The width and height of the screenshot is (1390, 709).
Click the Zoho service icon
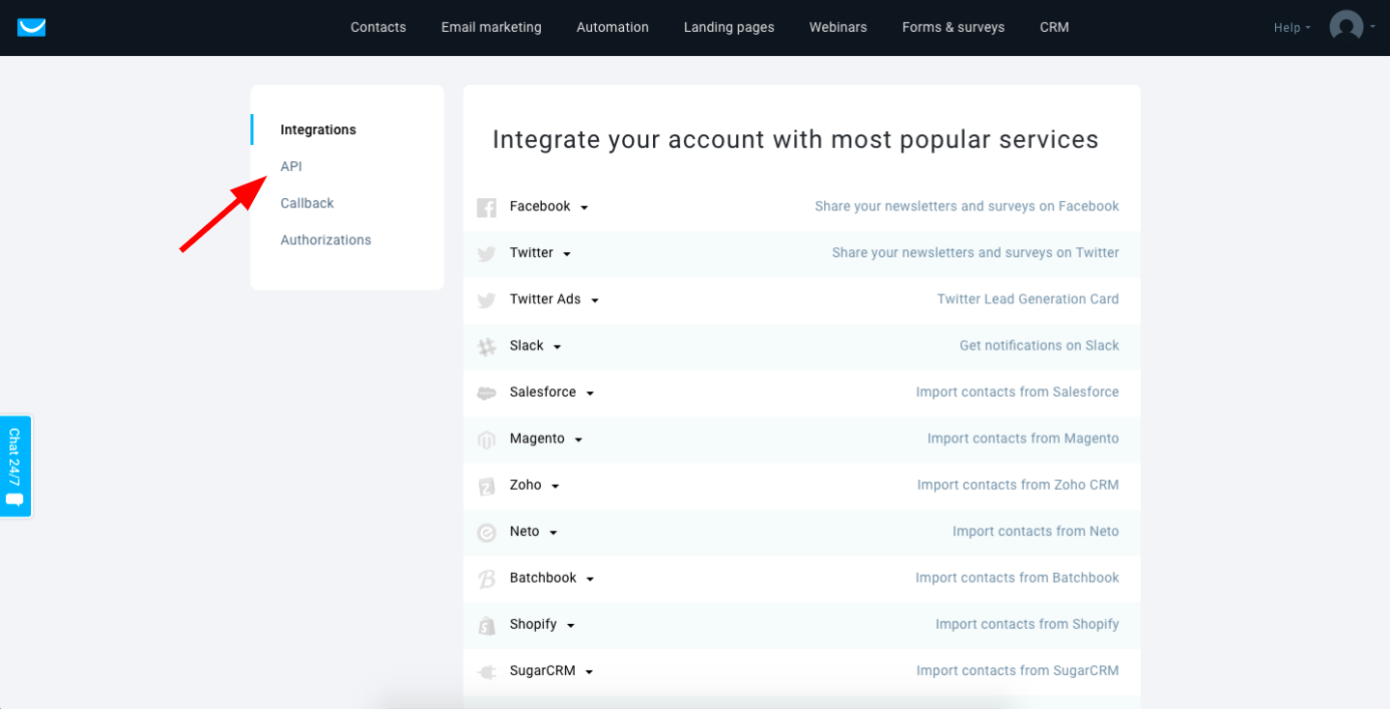tap(487, 486)
